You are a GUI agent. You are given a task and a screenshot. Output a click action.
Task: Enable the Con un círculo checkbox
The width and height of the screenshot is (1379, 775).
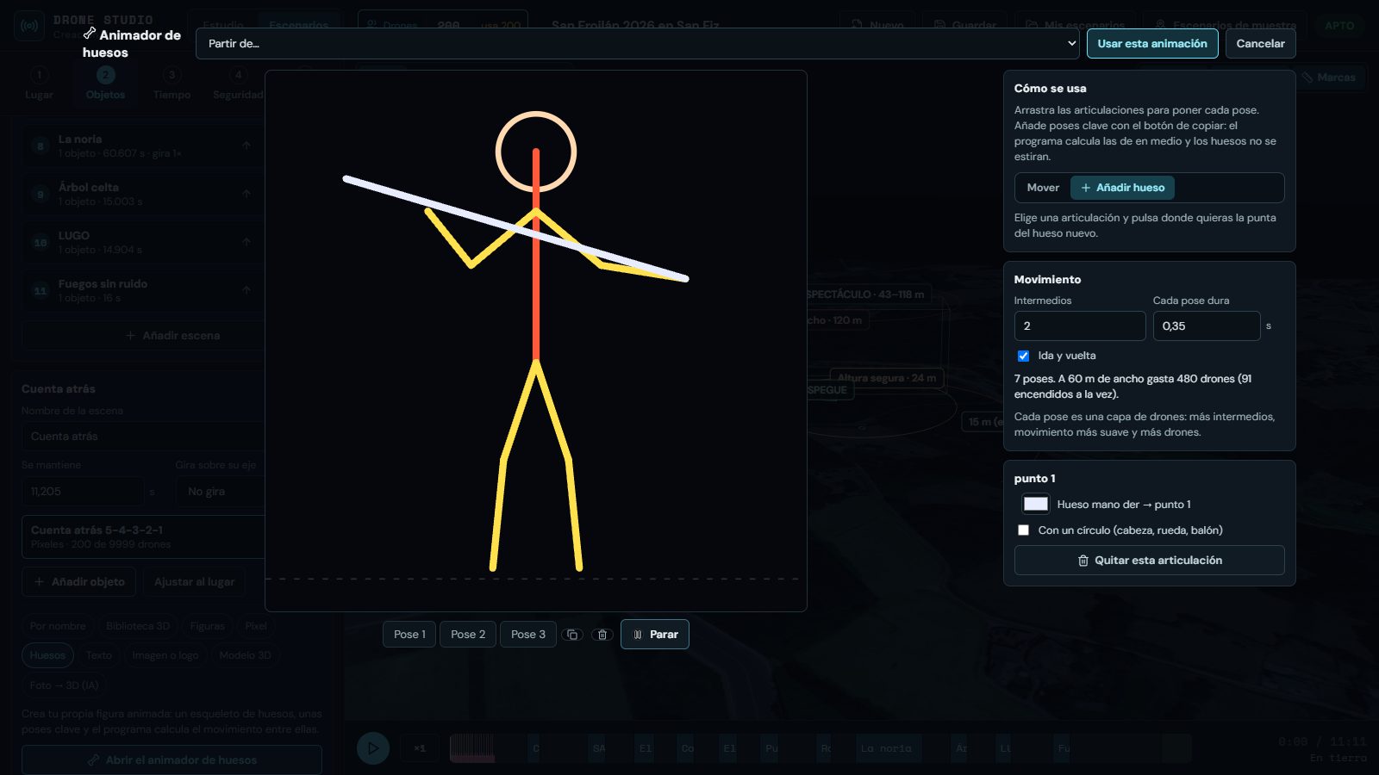coord(1023,530)
